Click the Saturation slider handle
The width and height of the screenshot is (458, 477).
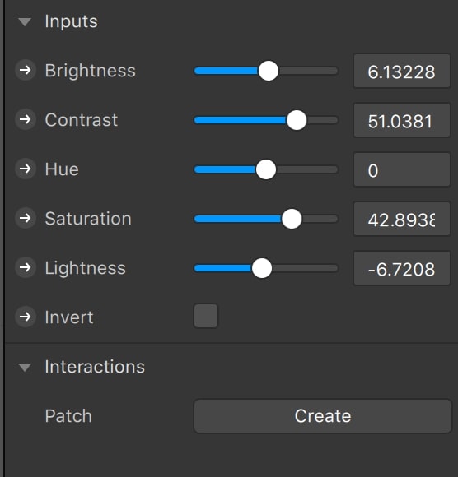tap(292, 219)
